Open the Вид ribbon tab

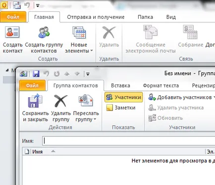tap(171, 17)
